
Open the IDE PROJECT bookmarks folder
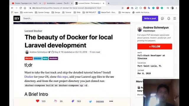89,12
